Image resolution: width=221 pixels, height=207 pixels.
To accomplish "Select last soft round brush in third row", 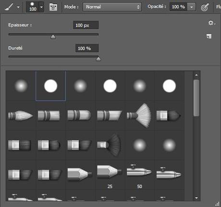I will (169, 145).
